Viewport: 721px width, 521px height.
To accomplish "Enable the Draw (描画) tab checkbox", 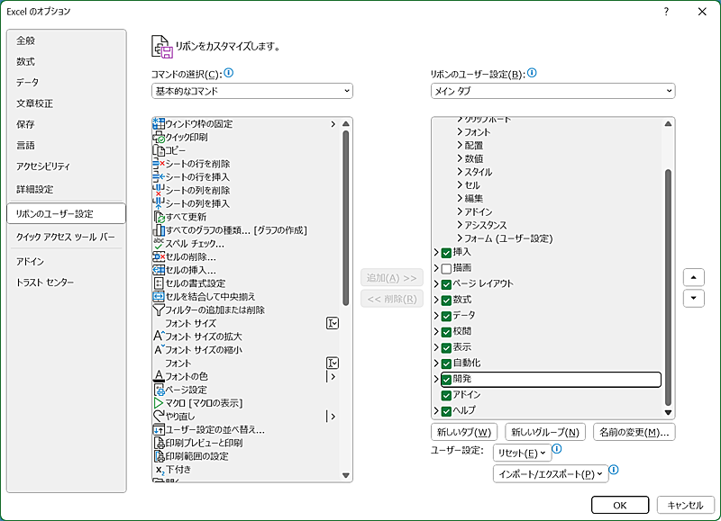I will point(446,268).
